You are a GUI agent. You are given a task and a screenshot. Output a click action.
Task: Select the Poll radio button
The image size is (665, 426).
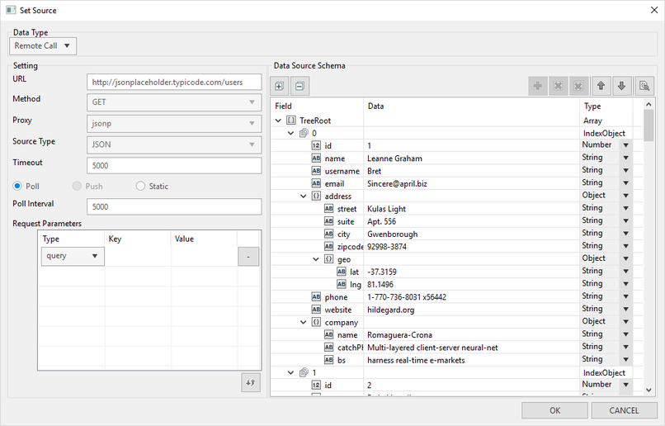click(x=18, y=186)
